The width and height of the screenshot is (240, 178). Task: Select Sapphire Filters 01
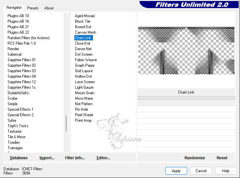(x=21, y=60)
